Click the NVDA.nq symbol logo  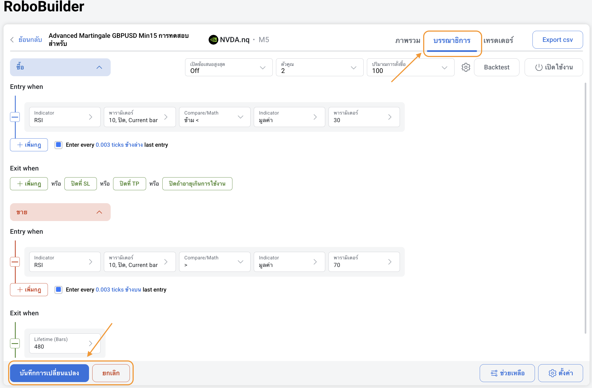pyautogui.click(x=213, y=40)
